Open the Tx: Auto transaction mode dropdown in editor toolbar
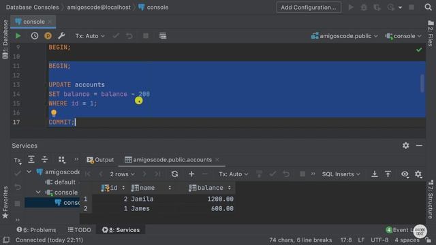436x245 pixels. 90,36
